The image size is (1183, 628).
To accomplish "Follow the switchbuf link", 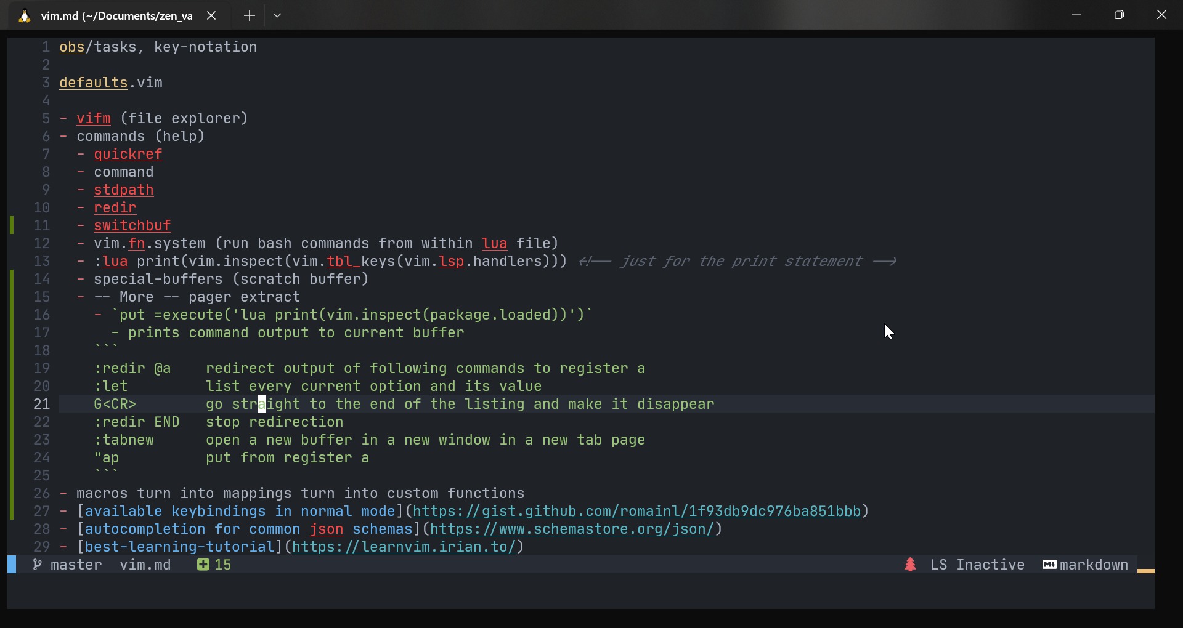I will 132,225.
